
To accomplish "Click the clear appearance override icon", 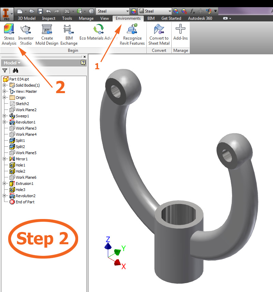I will click(184, 11).
